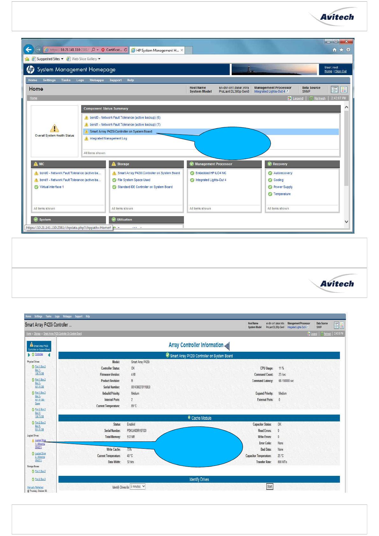Screen dimensions: 379x536
Task: Click the Internet Explorer home icon
Action: click(x=334, y=50)
